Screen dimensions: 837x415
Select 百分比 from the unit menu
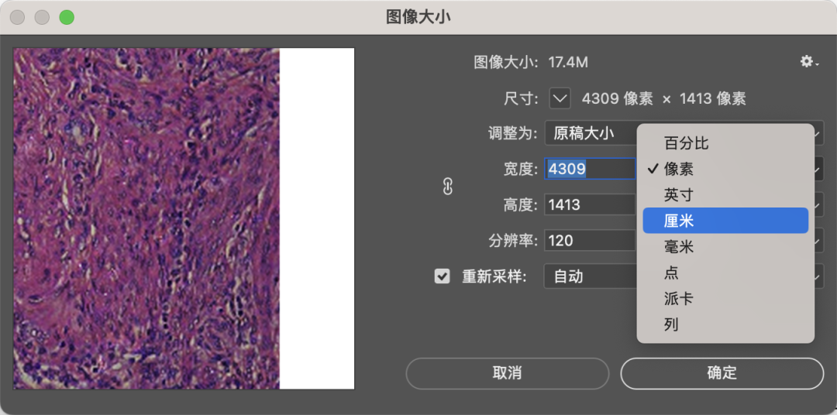click(x=725, y=143)
